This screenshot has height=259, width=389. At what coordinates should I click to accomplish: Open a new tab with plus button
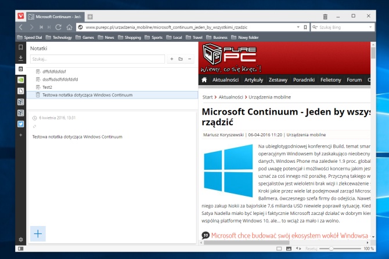(x=90, y=17)
